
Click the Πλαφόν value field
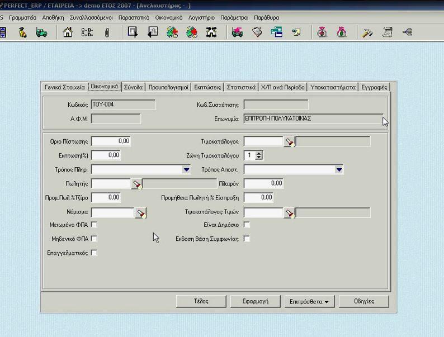pyautogui.click(x=263, y=183)
